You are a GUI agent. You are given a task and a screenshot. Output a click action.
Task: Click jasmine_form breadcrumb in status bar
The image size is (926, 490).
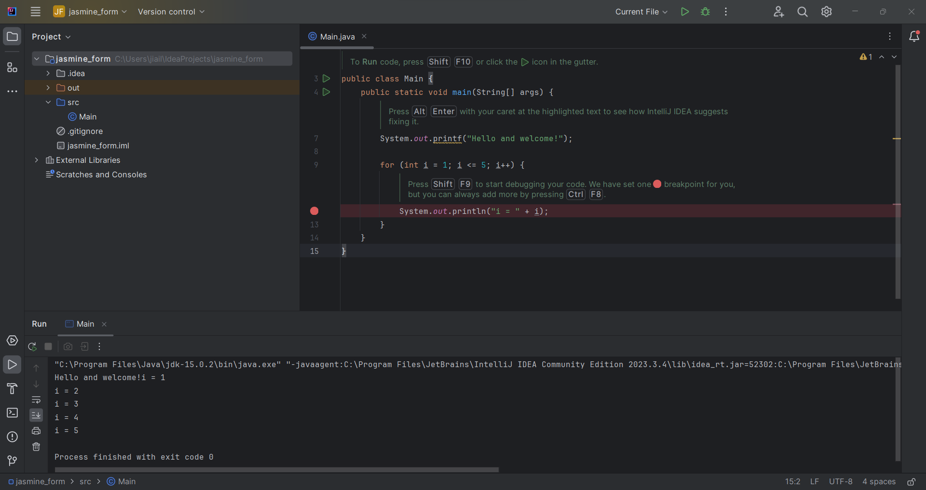click(37, 482)
